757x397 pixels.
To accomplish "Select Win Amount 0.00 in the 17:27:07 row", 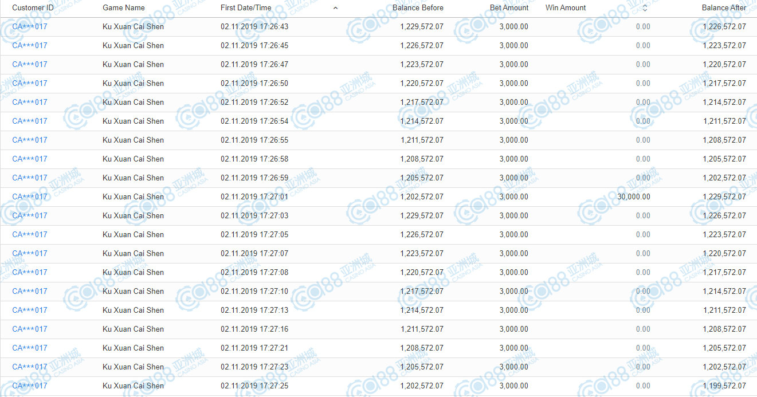I will [x=643, y=253].
